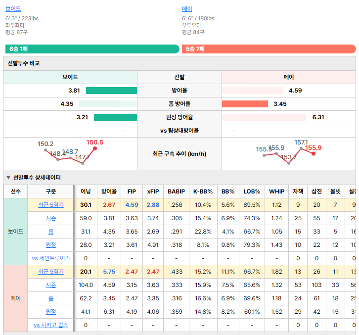Click the 삼진 column header
This screenshot has height=335, width=359.
[316, 191]
